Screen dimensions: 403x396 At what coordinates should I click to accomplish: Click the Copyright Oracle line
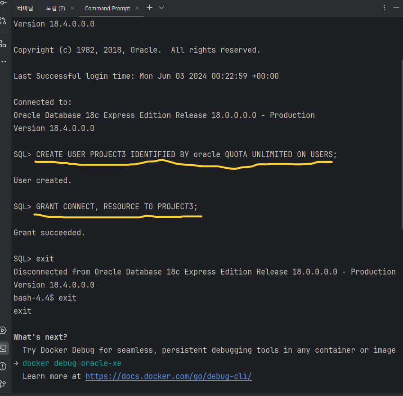coord(137,50)
